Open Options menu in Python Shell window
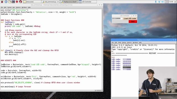The width and height of the screenshot is (177, 99). coord(129,43)
